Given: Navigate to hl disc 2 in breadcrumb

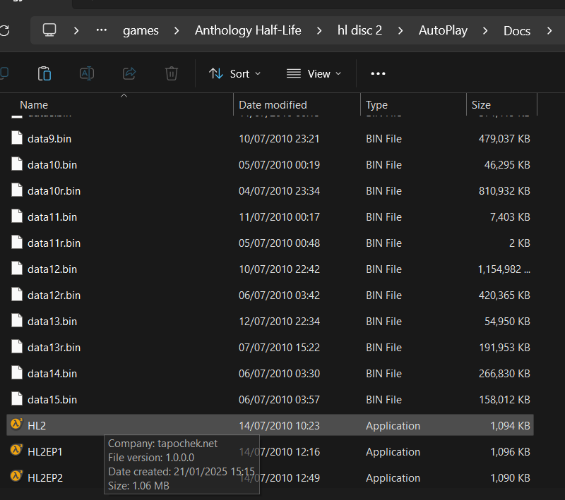Looking at the screenshot, I should click(359, 30).
